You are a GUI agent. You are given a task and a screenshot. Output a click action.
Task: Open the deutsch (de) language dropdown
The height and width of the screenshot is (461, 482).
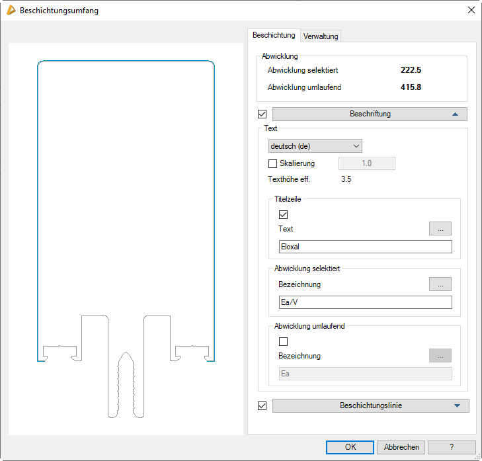(x=315, y=146)
